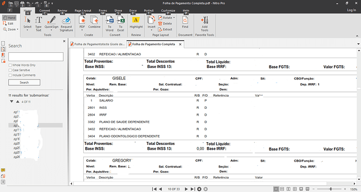Image resolution: width=361 pixels, height=192 pixels.
Task: Open the Find tool
Action: (x=185, y=22)
